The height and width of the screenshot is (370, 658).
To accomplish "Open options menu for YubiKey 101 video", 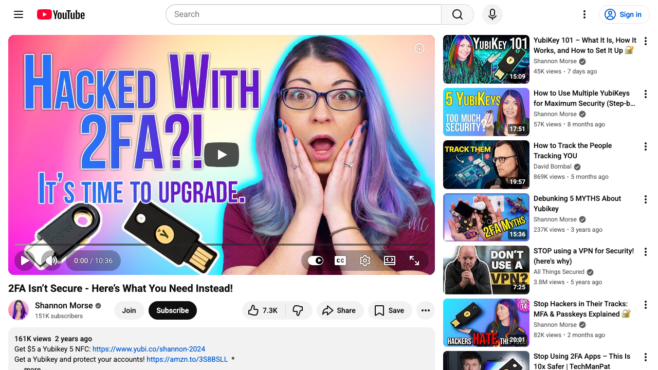I will coord(646,41).
